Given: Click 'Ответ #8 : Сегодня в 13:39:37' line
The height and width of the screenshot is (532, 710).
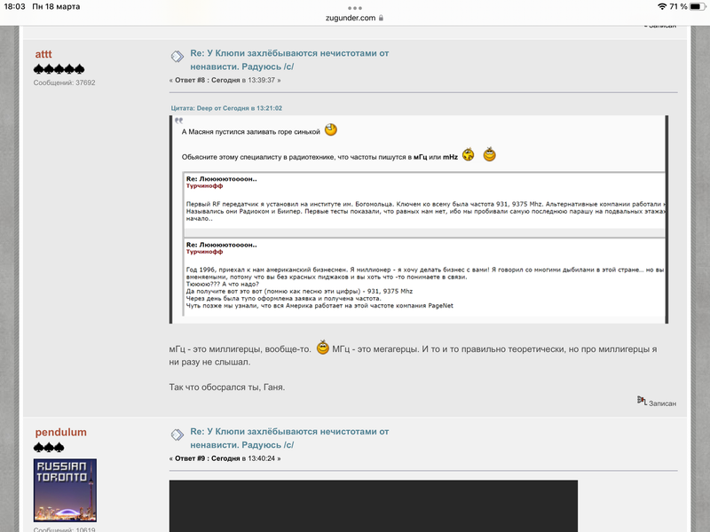Looking at the screenshot, I should 225,80.
